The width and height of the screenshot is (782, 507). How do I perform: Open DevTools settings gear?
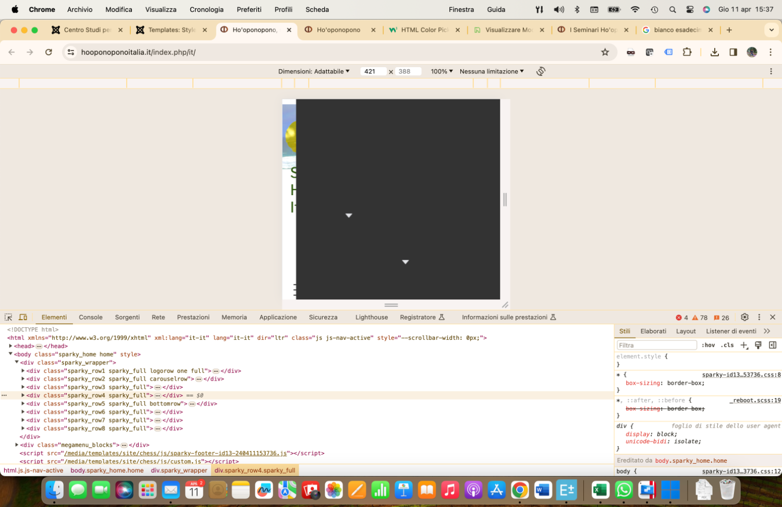(x=744, y=317)
